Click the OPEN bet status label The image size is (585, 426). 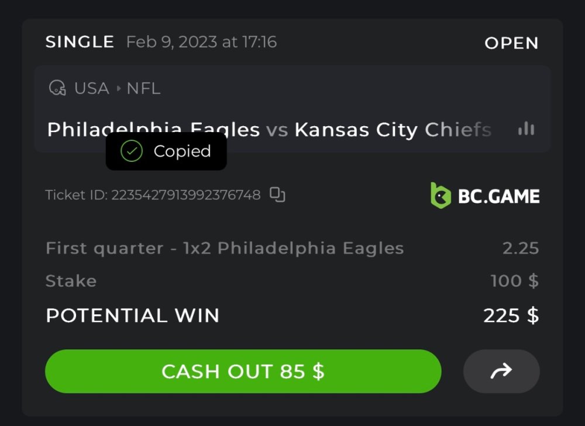click(x=511, y=43)
